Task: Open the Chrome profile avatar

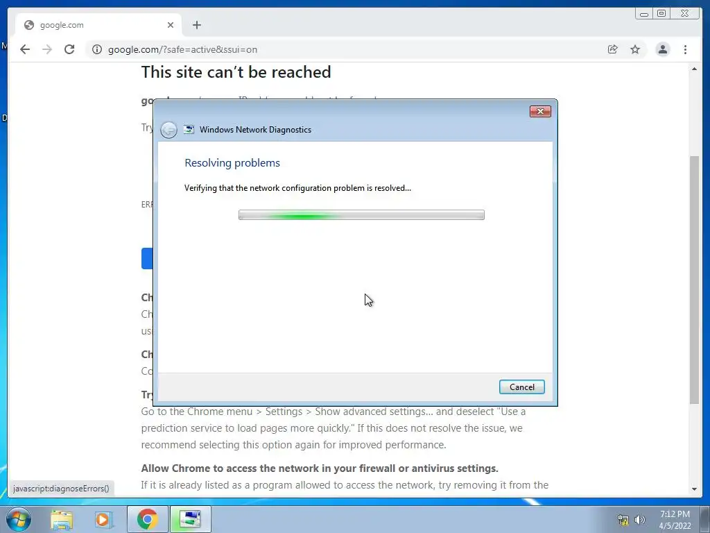Action: click(x=662, y=49)
